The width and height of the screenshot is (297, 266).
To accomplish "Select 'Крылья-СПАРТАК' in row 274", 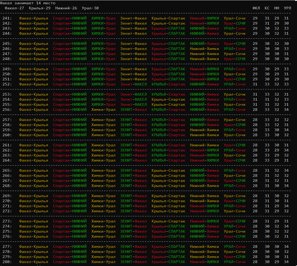I will 168,226.
